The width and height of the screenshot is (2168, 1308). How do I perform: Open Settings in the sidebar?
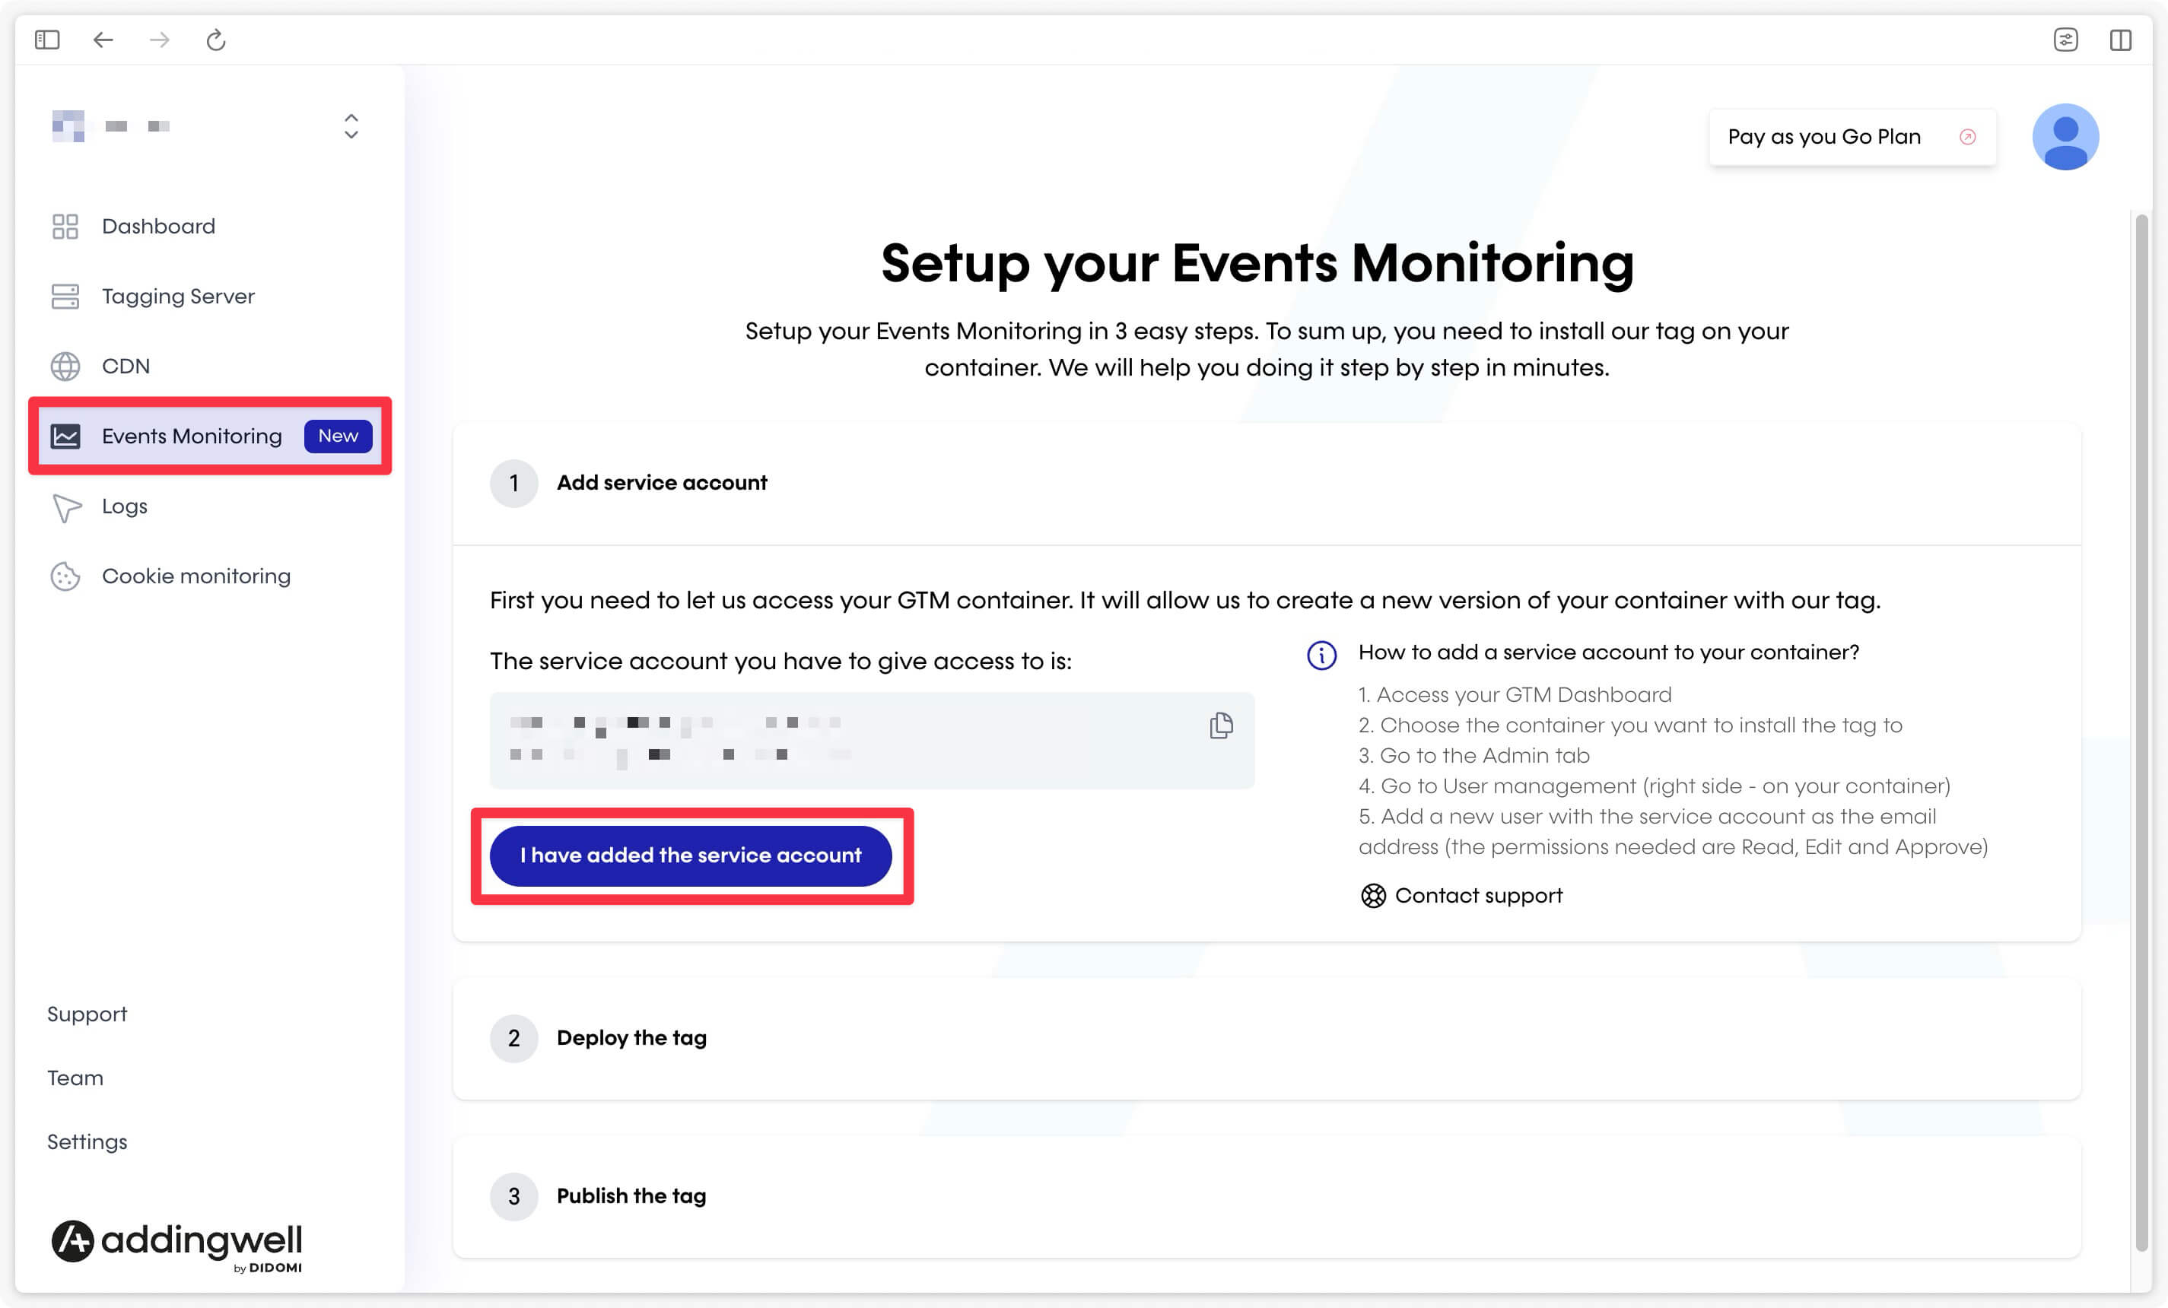(87, 1141)
